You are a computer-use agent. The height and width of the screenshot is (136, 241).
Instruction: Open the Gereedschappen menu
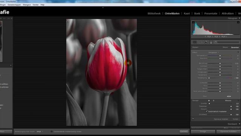pos(14,5)
